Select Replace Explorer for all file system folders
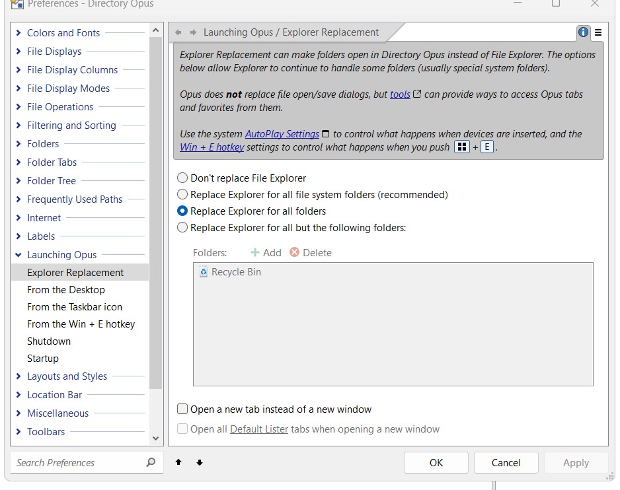 pyautogui.click(x=182, y=195)
